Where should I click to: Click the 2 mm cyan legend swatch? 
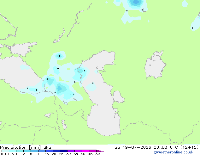(27, 151)
